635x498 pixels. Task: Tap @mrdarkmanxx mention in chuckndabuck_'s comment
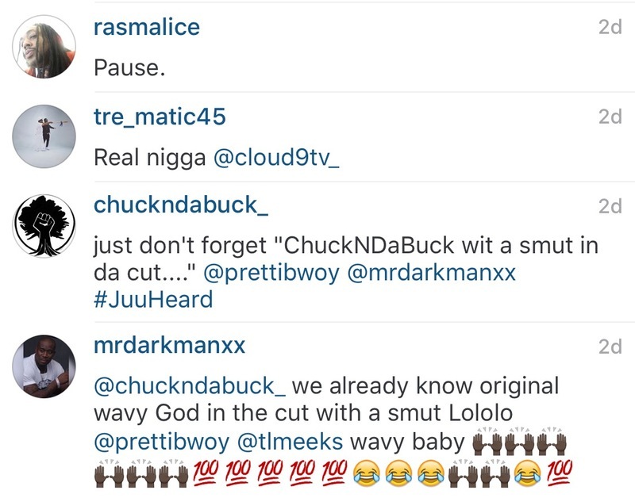tap(432, 273)
